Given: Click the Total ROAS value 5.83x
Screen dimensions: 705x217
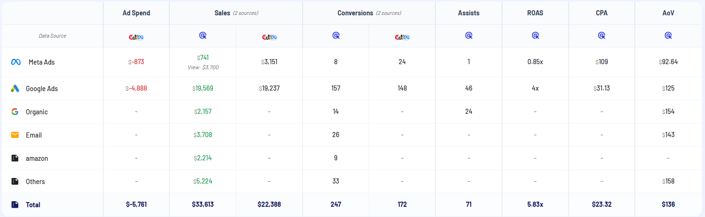Looking at the screenshot, I should click(x=535, y=204).
